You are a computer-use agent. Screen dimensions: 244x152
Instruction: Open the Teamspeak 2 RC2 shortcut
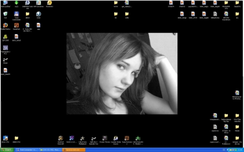click(5, 50)
